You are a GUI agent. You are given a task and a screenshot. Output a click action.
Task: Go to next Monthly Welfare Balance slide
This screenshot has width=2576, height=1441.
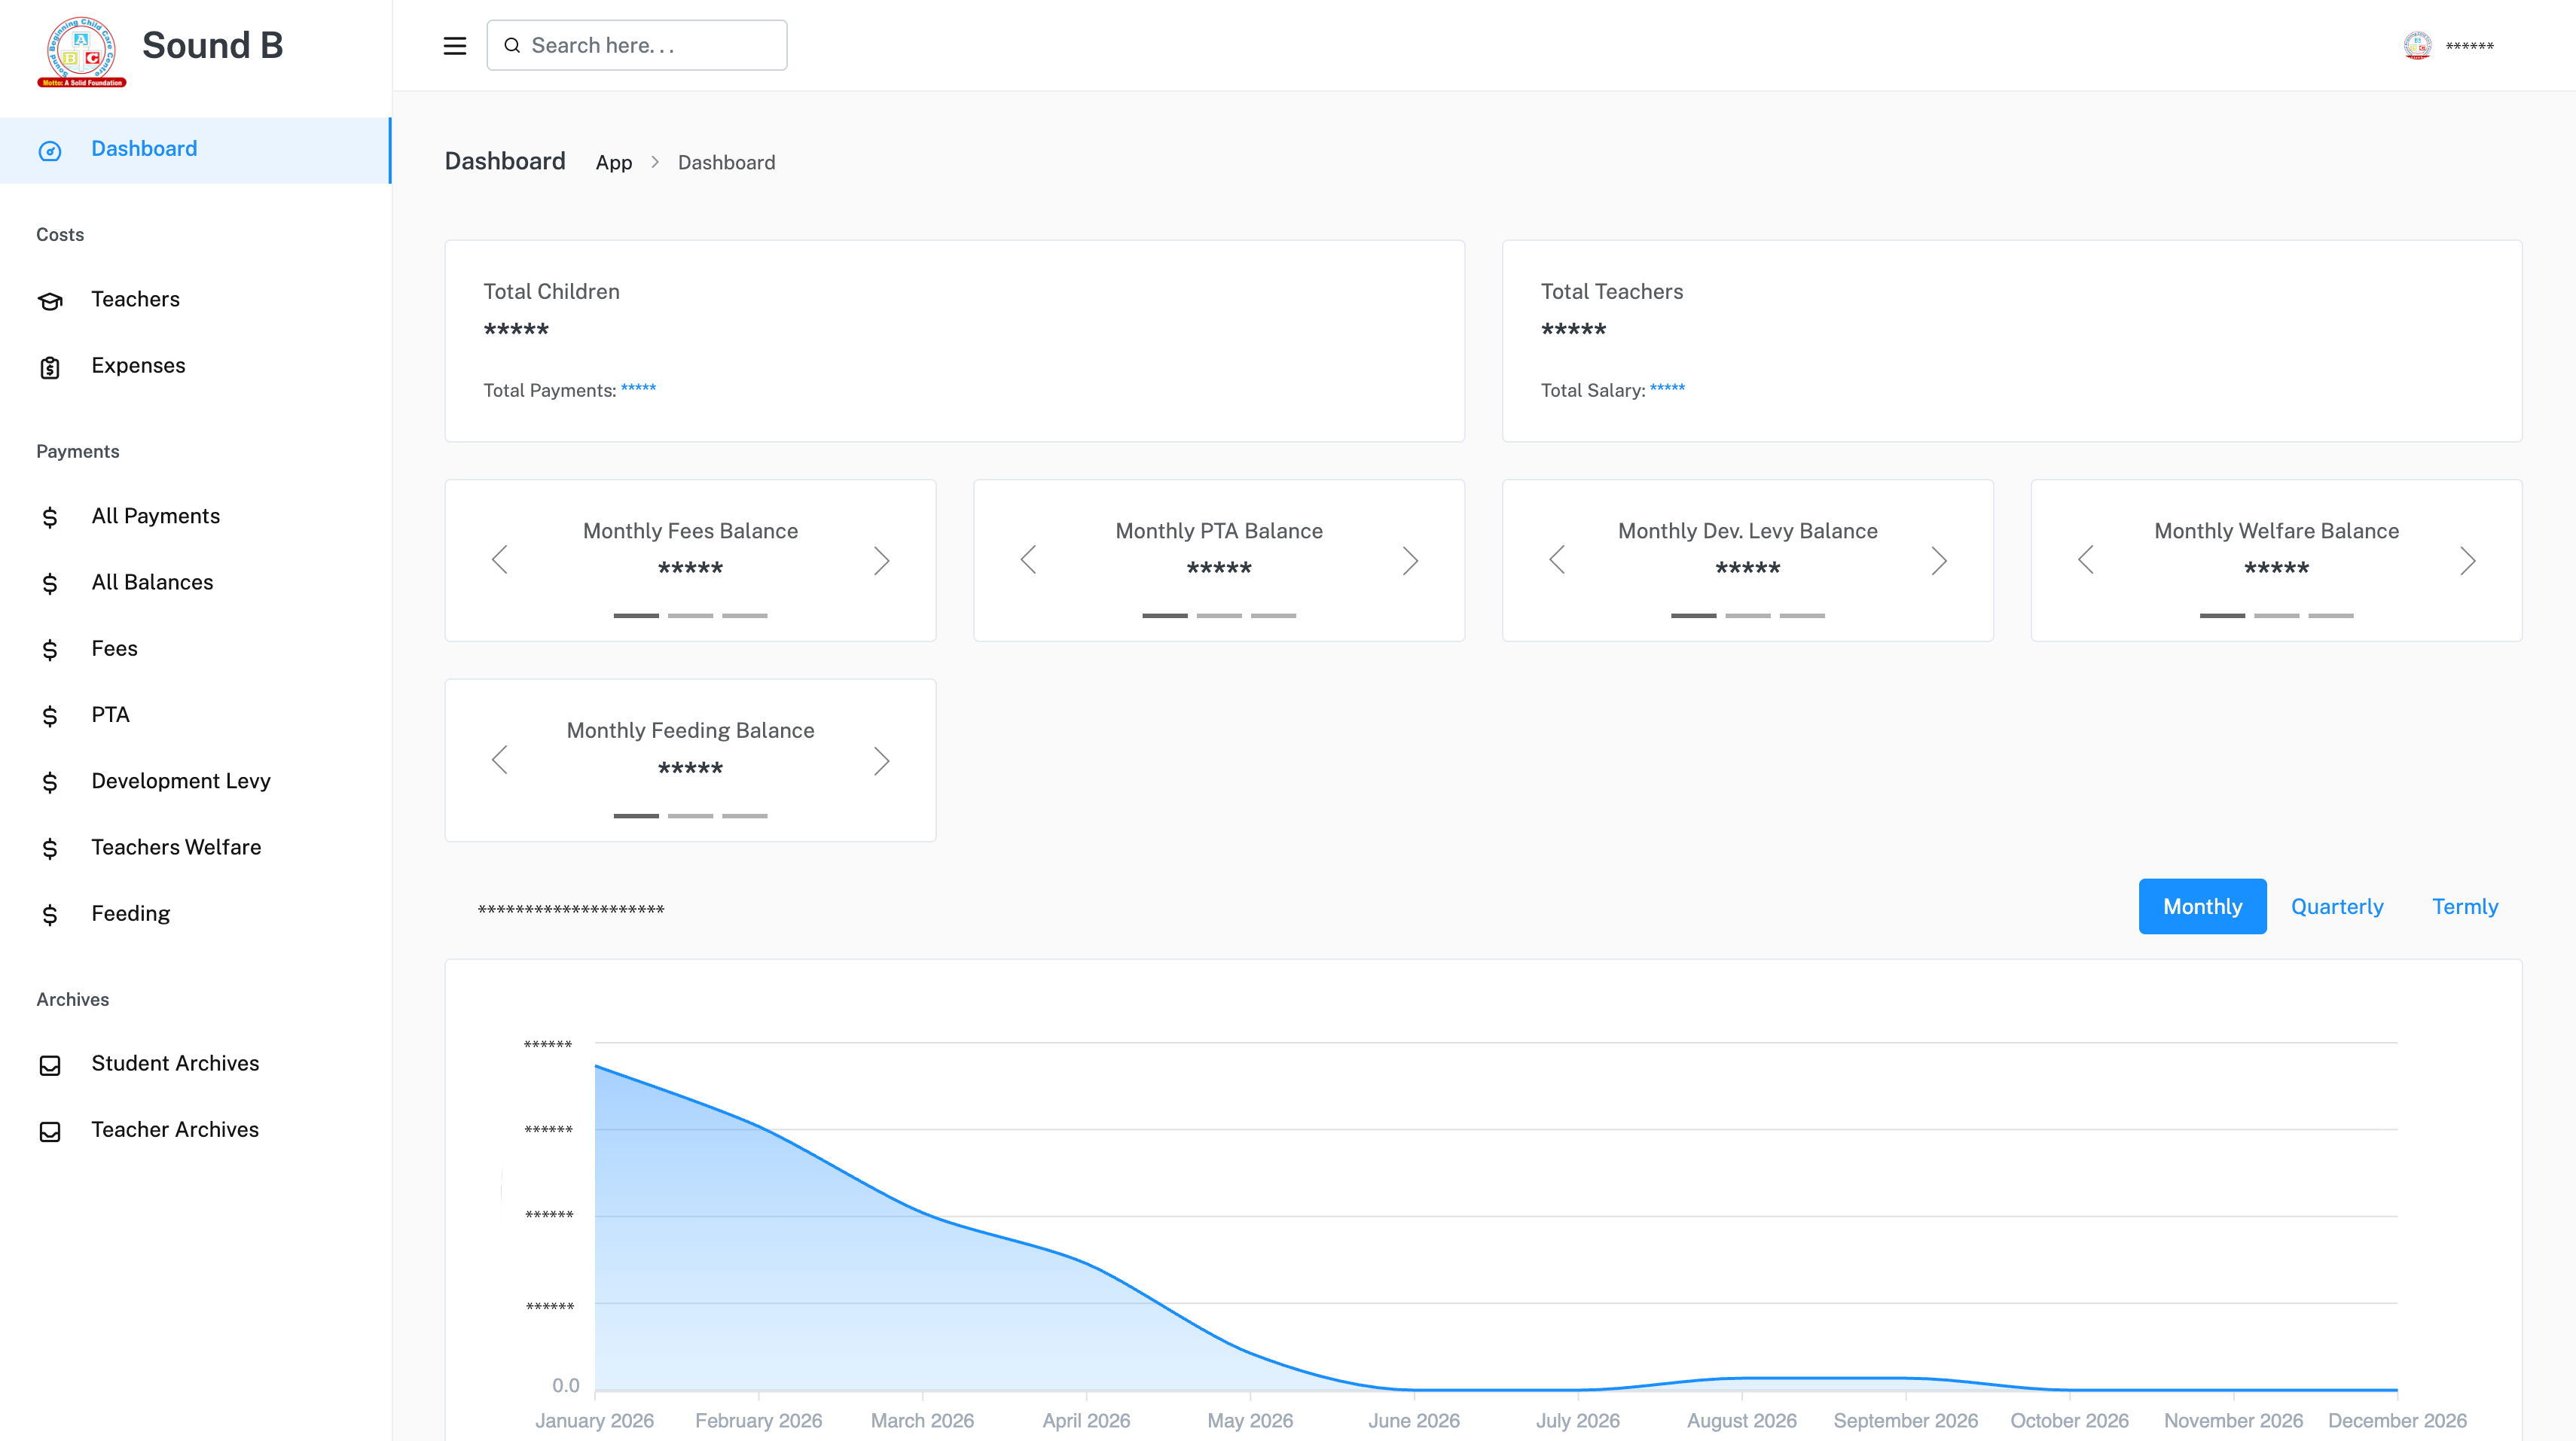2468,561
